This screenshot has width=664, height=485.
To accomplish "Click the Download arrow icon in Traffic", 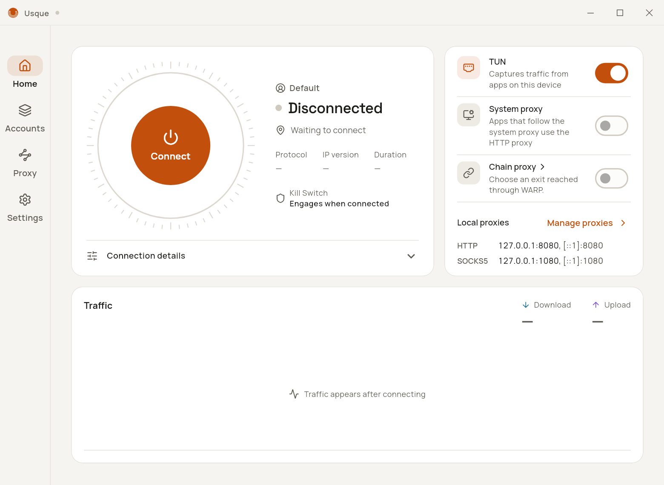I will click(526, 305).
